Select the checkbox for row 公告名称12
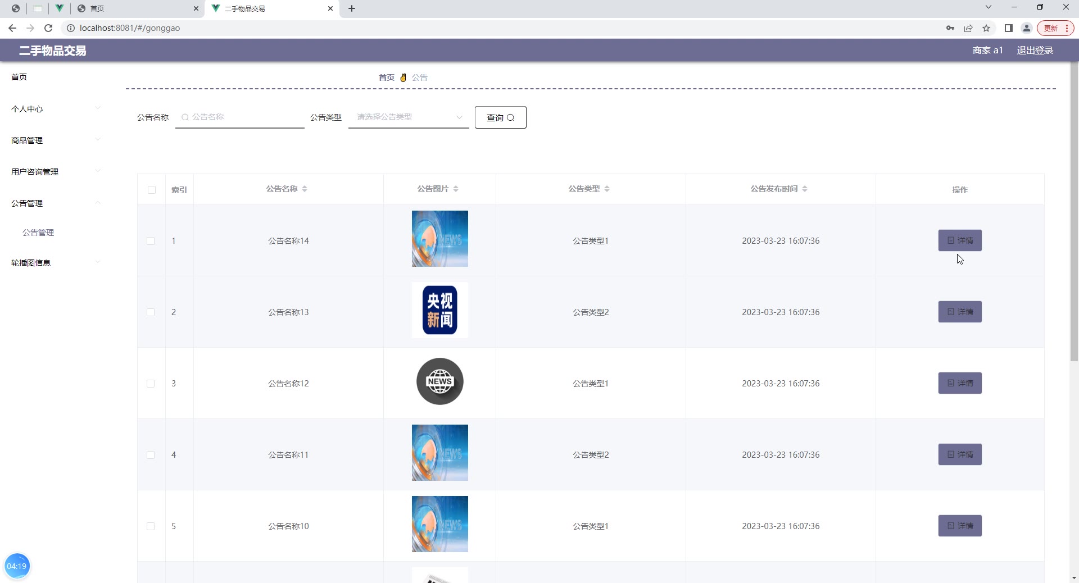This screenshot has height=583, width=1079. tap(151, 384)
